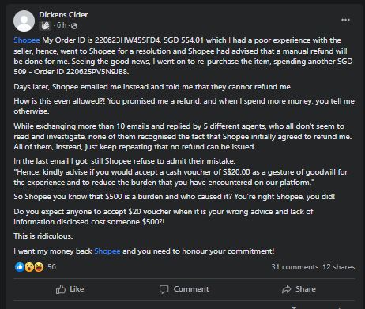Image resolution: width=365 pixels, height=309 pixels.
Task: View the 56 reactions count list
Action: [51, 267]
